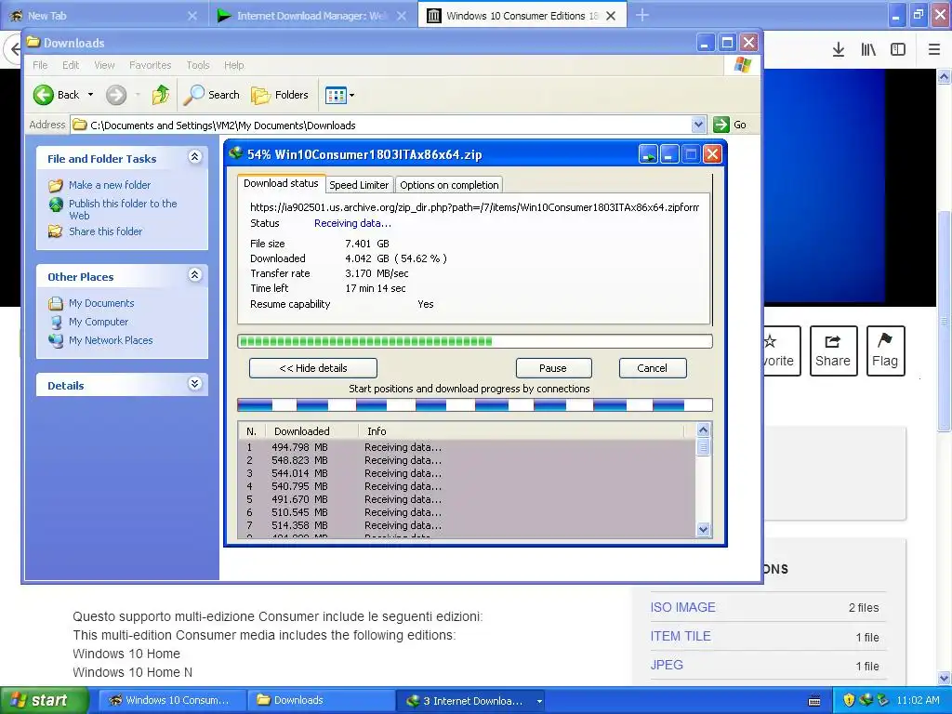This screenshot has height=714, width=952.
Task: Click the keyboard icon in taskbar
Action: pos(814,701)
